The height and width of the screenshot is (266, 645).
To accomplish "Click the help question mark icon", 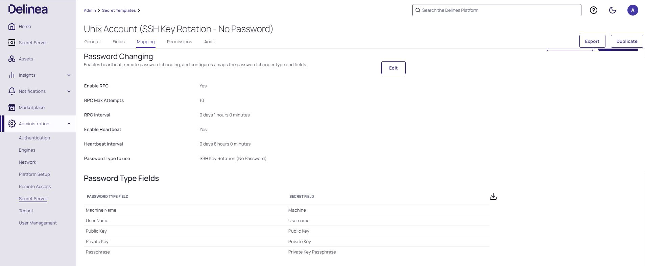I will [593, 10].
